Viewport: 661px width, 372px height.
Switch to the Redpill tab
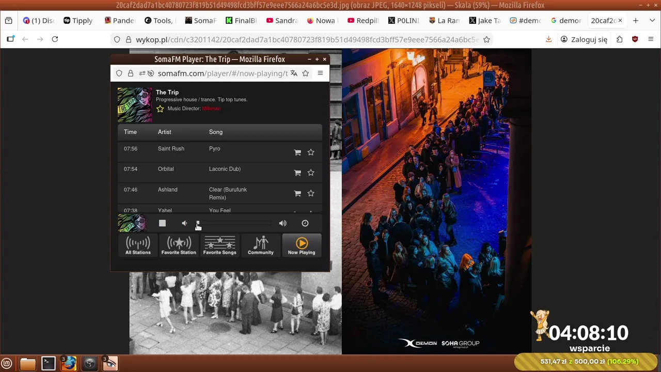363,21
